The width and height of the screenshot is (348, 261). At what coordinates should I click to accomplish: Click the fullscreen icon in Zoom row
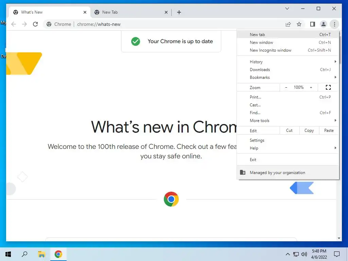click(x=328, y=87)
